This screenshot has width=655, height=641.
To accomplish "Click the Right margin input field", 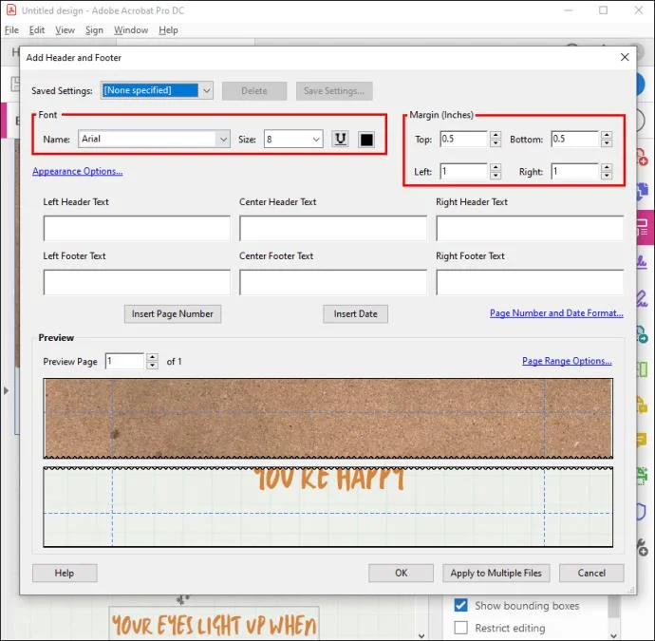I will (x=575, y=171).
